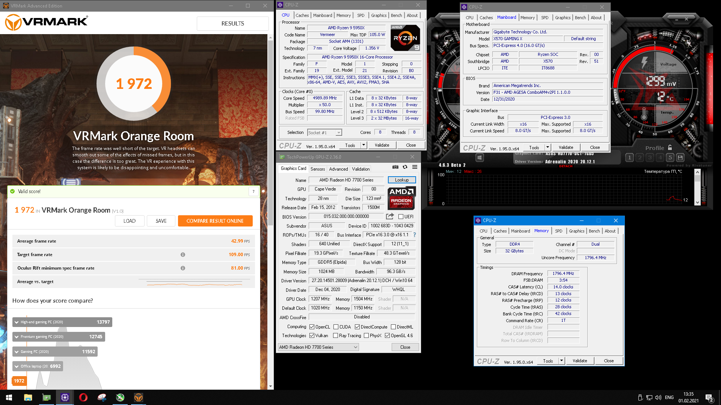Click the Bus Interface question mark in GPU-Z
Screen dimensions: 721x405
point(415,235)
